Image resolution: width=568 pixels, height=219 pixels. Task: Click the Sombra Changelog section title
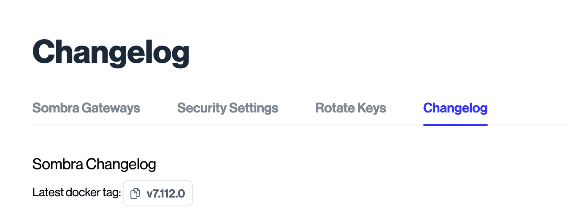click(94, 164)
